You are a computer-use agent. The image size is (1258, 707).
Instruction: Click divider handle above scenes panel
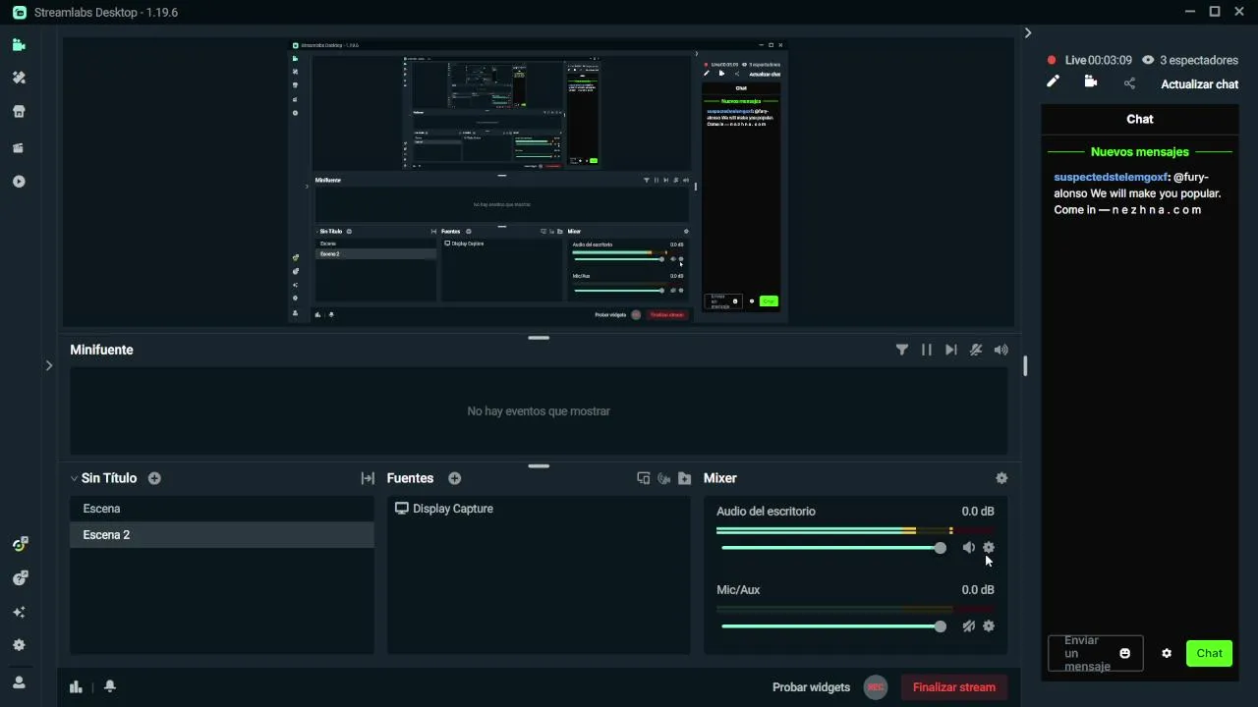[539, 465]
